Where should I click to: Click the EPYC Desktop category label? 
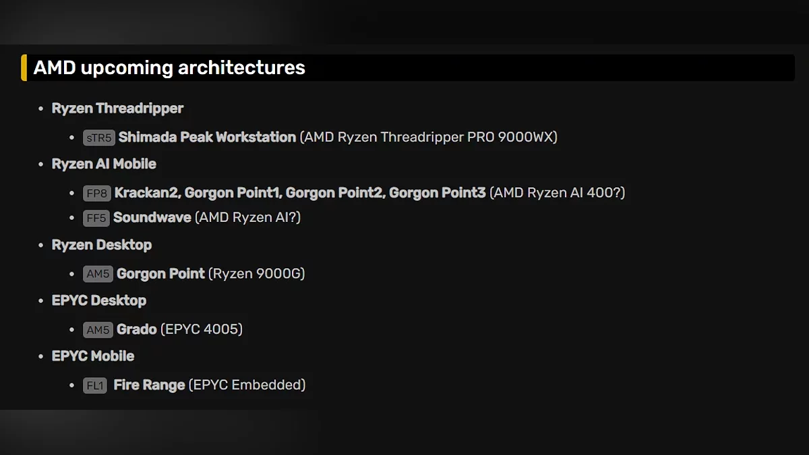click(x=99, y=301)
